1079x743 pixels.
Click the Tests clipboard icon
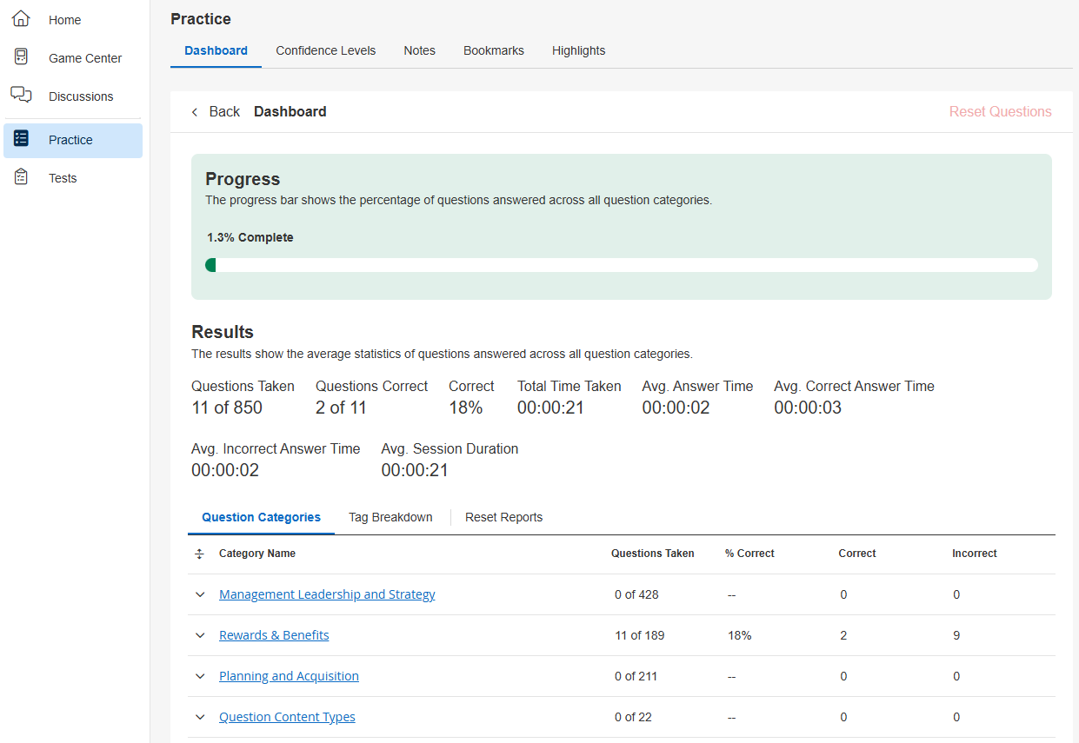pos(22,177)
